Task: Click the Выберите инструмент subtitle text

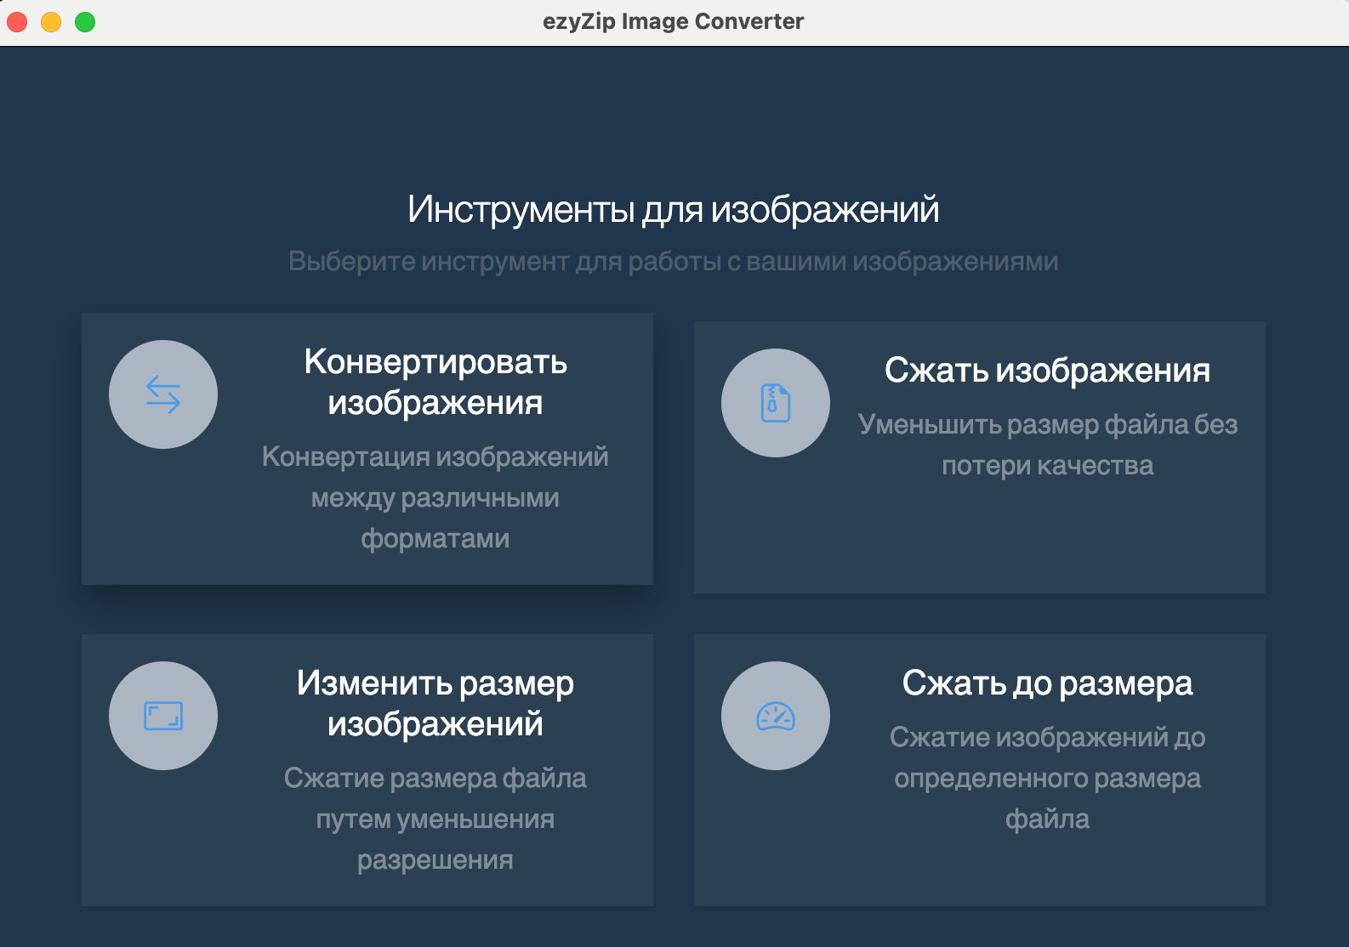Action: (x=673, y=261)
